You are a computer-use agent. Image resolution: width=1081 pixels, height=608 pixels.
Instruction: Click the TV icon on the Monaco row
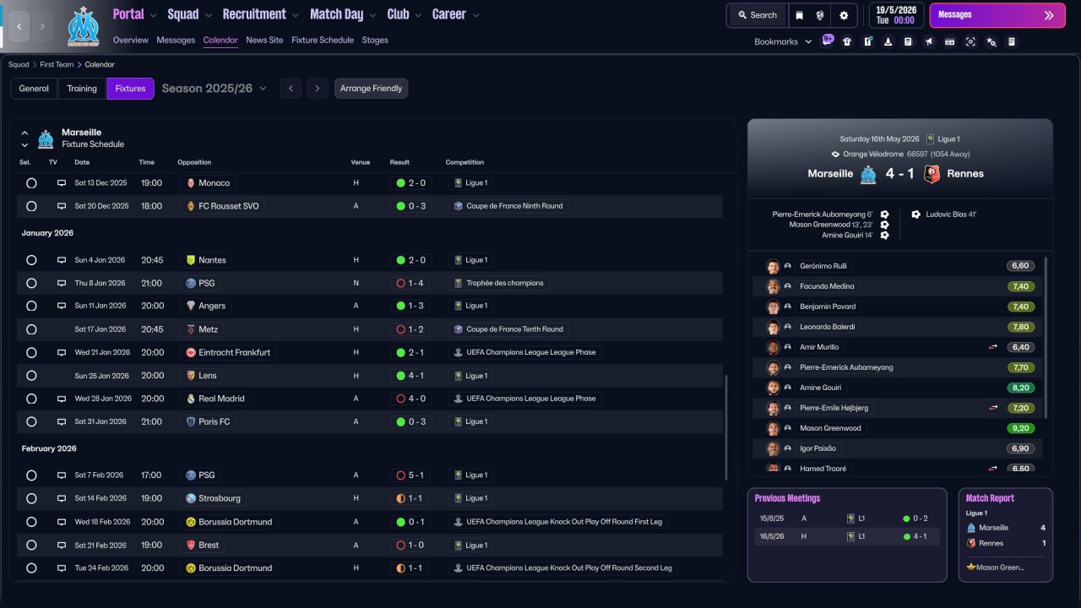tap(61, 182)
